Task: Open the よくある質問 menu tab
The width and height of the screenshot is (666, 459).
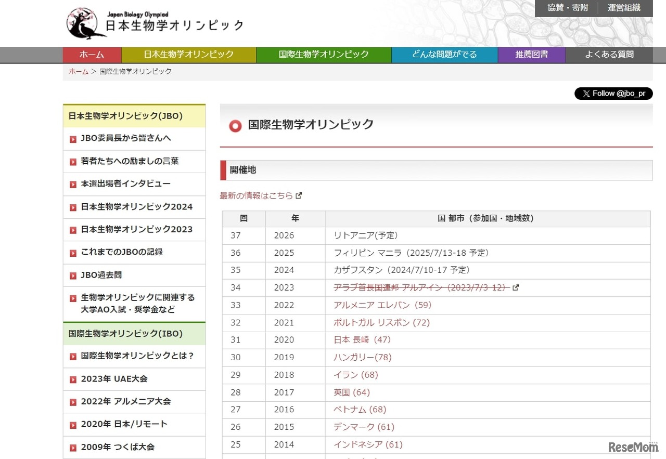Action: [x=609, y=55]
